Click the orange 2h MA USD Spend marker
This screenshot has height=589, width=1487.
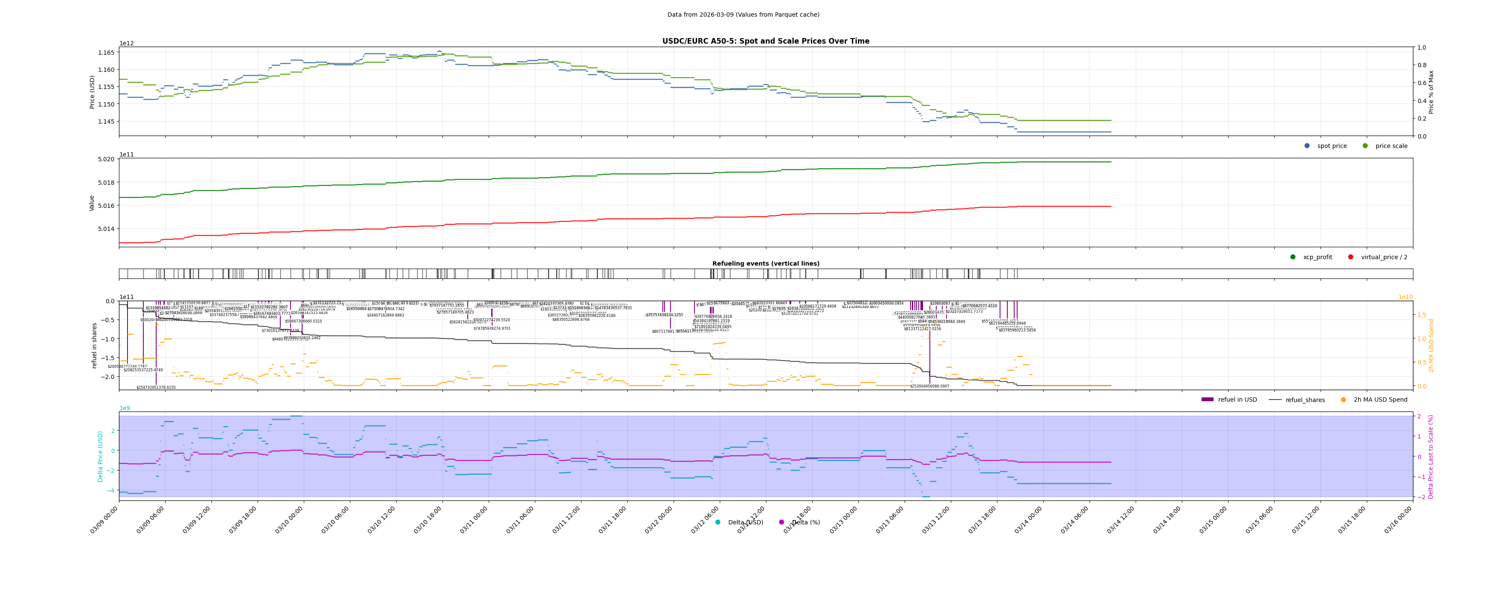1343,400
